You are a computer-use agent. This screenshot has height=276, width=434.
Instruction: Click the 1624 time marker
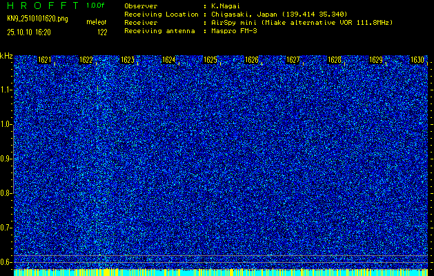(169, 60)
